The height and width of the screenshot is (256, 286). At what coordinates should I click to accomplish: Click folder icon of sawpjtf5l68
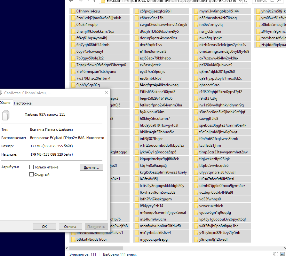(x=196, y=119)
